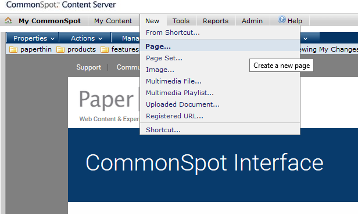Image resolution: width=358 pixels, height=214 pixels.
Task: Open the paperthin folder icon
Action: [x=13, y=49]
